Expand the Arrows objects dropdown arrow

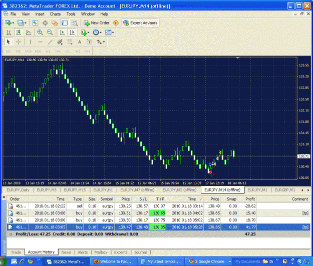(104, 42)
